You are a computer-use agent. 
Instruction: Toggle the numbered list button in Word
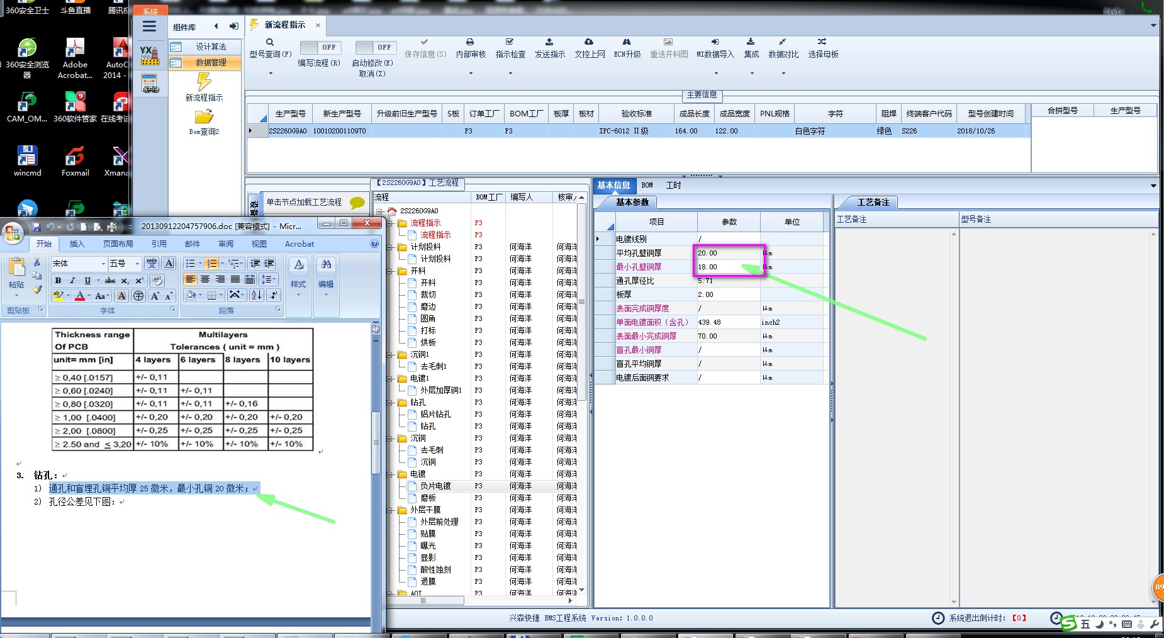[211, 263]
